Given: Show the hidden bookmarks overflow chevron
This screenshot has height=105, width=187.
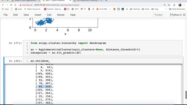Looking at the screenshot, I should [166, 9].
